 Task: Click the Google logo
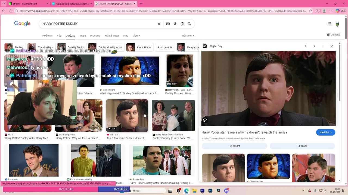tap(22, 24)
